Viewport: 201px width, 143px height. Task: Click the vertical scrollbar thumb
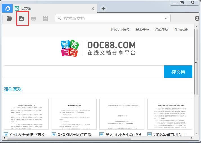coord(196,62)
